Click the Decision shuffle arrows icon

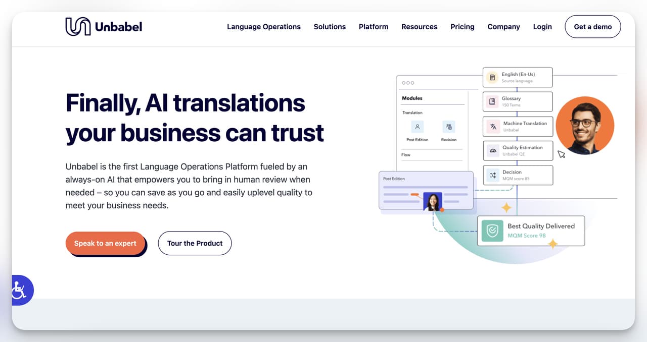pos(492,175)
